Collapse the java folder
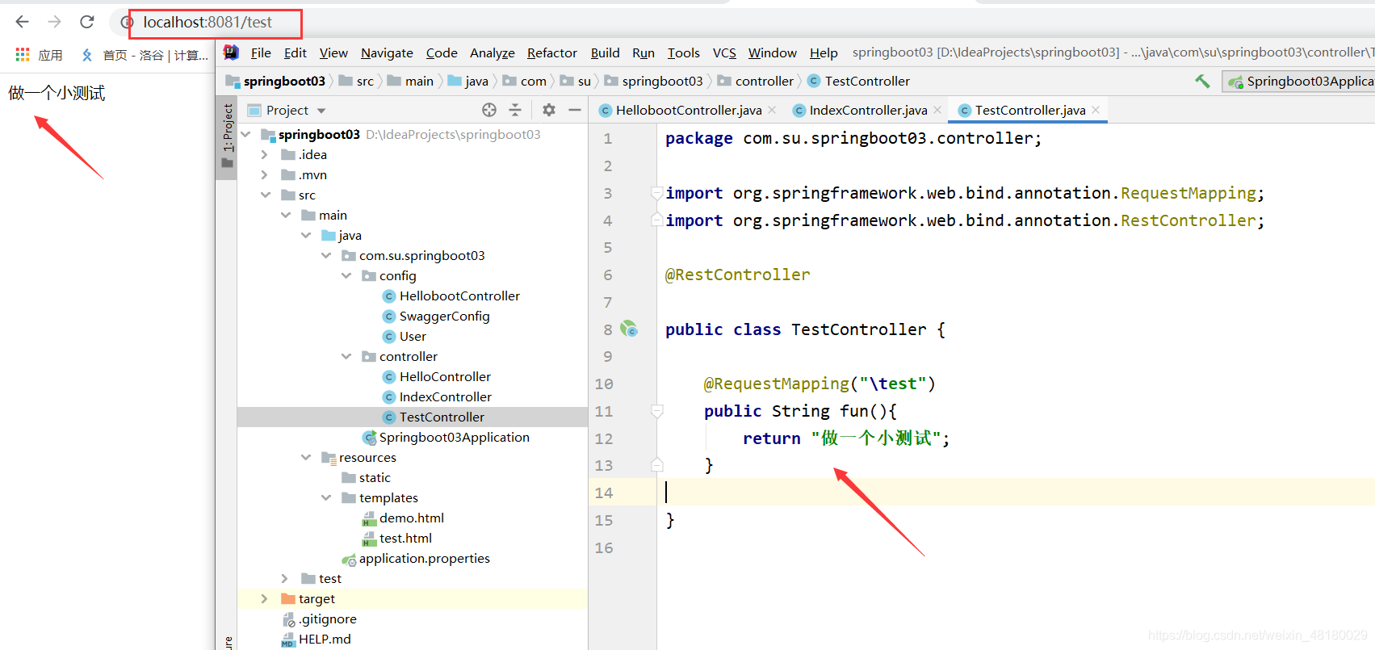Screen dimensions: 1375x650 305,235
